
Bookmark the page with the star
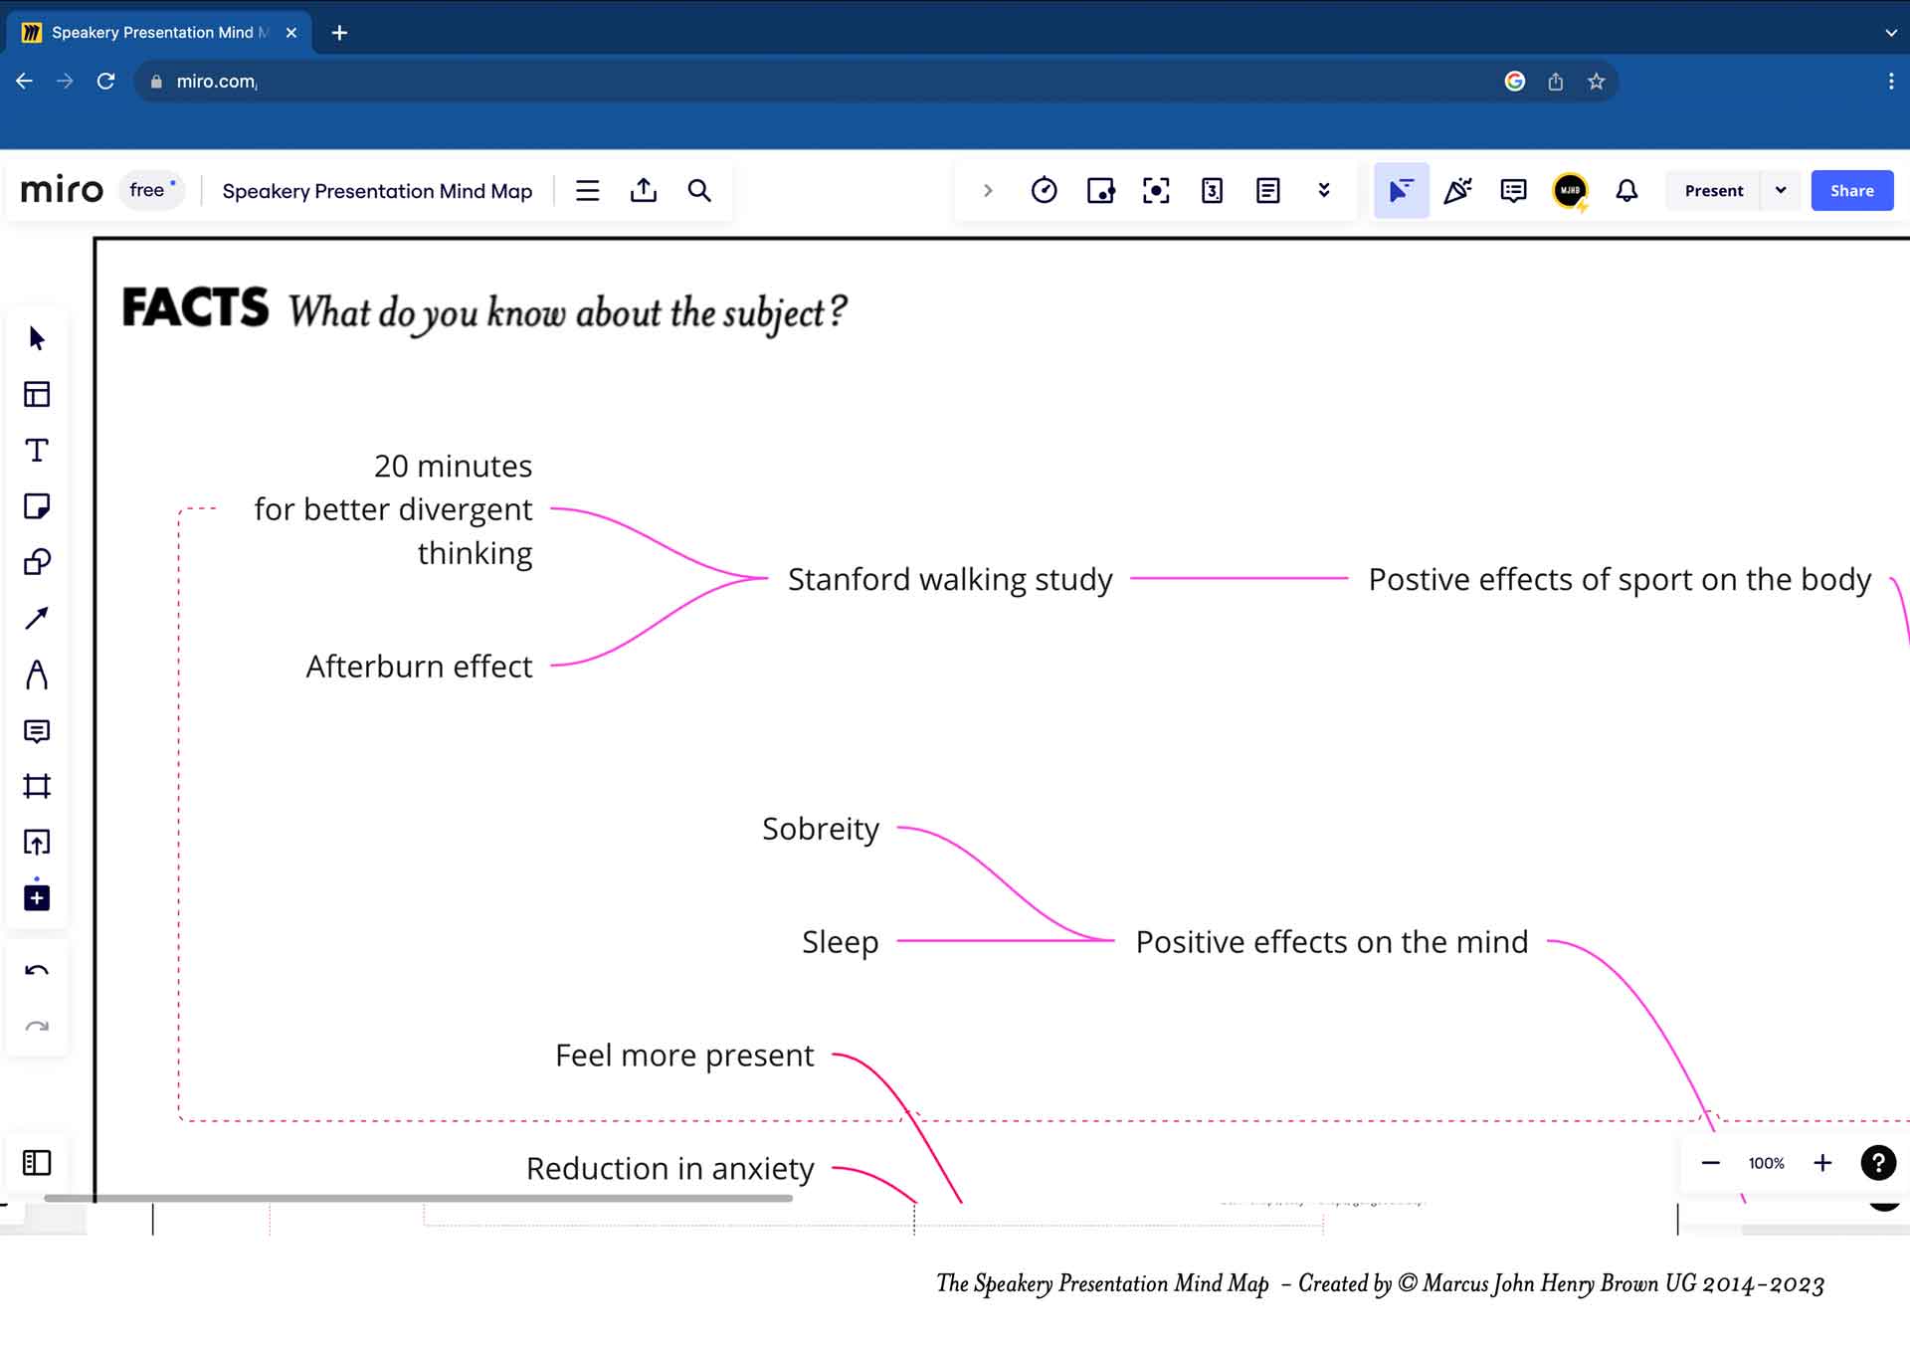pyautogui.click(x=1596, y=82)
